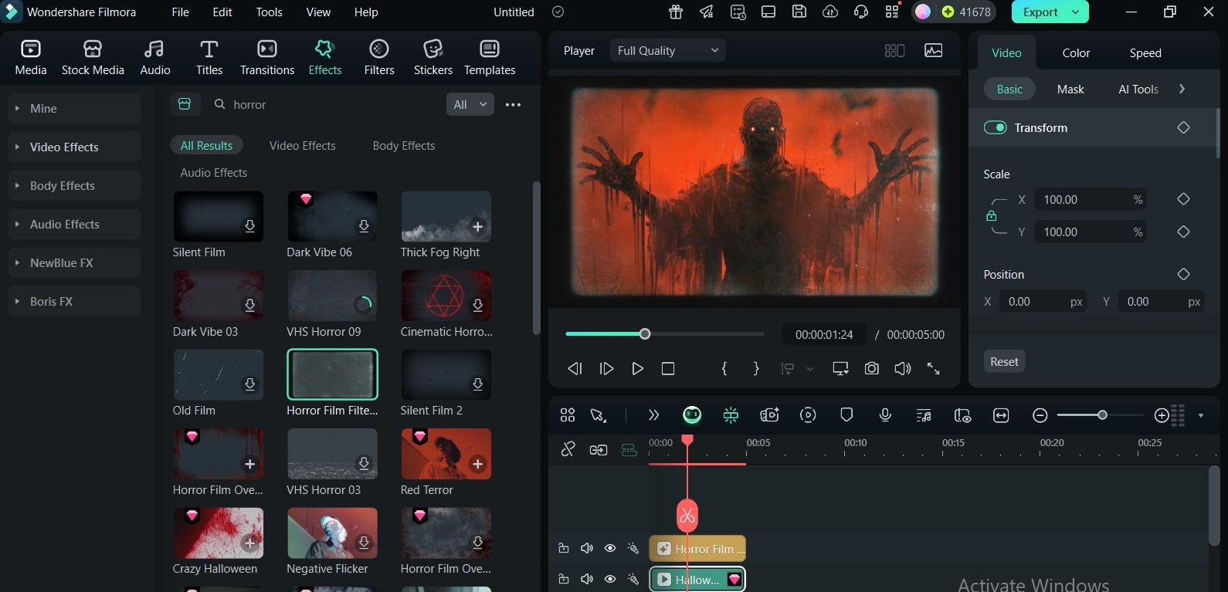Click the timeline zoom slider handle
Viewport: 1228px width, 592px height.
tap(1102, 415)
